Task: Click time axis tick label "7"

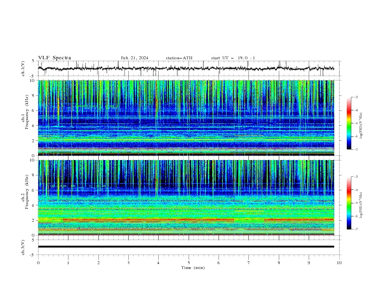Action: 249,263
